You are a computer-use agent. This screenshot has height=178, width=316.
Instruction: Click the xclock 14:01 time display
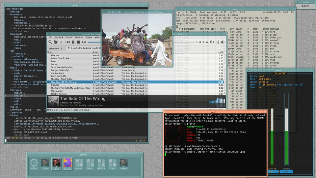pos(305,6)
